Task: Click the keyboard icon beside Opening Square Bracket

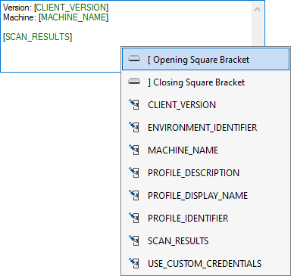Action: pos(134,59)
